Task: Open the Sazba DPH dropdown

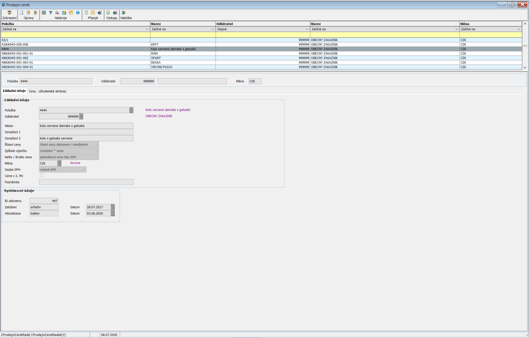Action: (x=84, y=170)
